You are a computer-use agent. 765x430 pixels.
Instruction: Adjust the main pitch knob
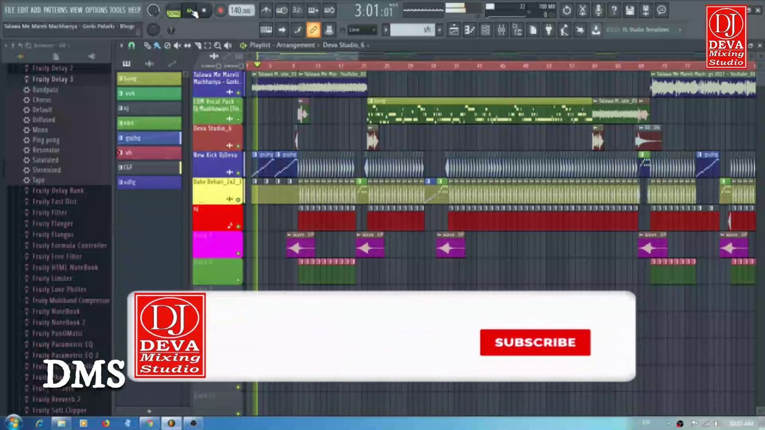pyautogui.click(x=154, y=30)
